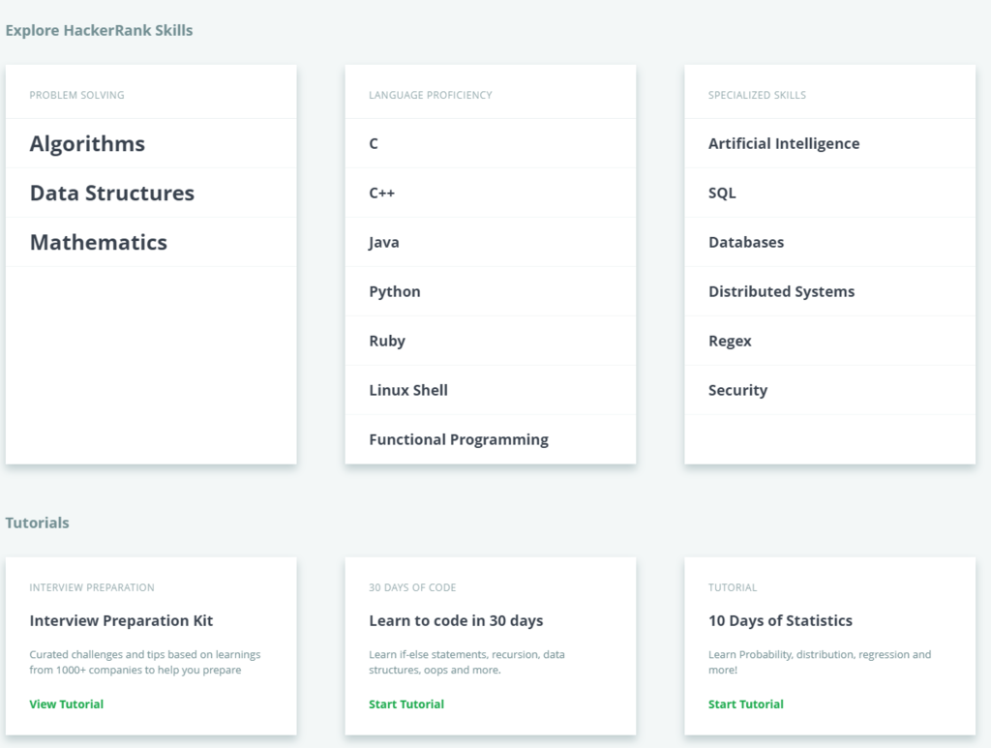The height and width of the screenshot is (748, 991).
Task: Click the Tutorial label above 10 Days of Statistics
Action: (733, 587)
